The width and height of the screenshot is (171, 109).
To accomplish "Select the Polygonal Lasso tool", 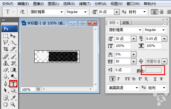I will 5,42.
